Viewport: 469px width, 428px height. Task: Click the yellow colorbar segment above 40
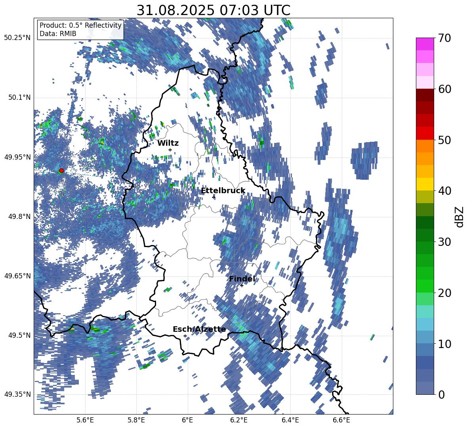pyautogui.click(x=425, y=184)
